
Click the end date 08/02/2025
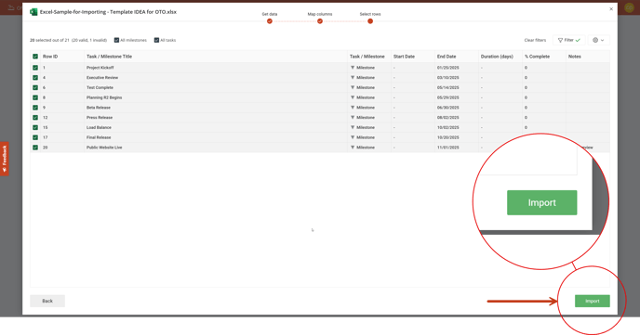[447, 117]
